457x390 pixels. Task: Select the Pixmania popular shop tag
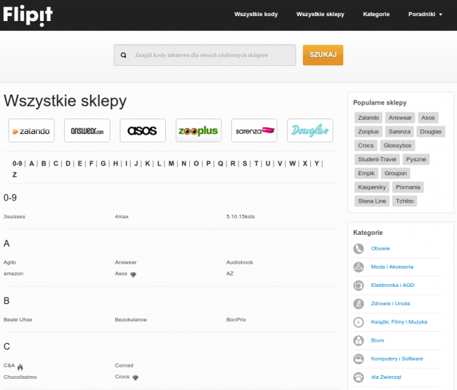(x=408, y=187)
